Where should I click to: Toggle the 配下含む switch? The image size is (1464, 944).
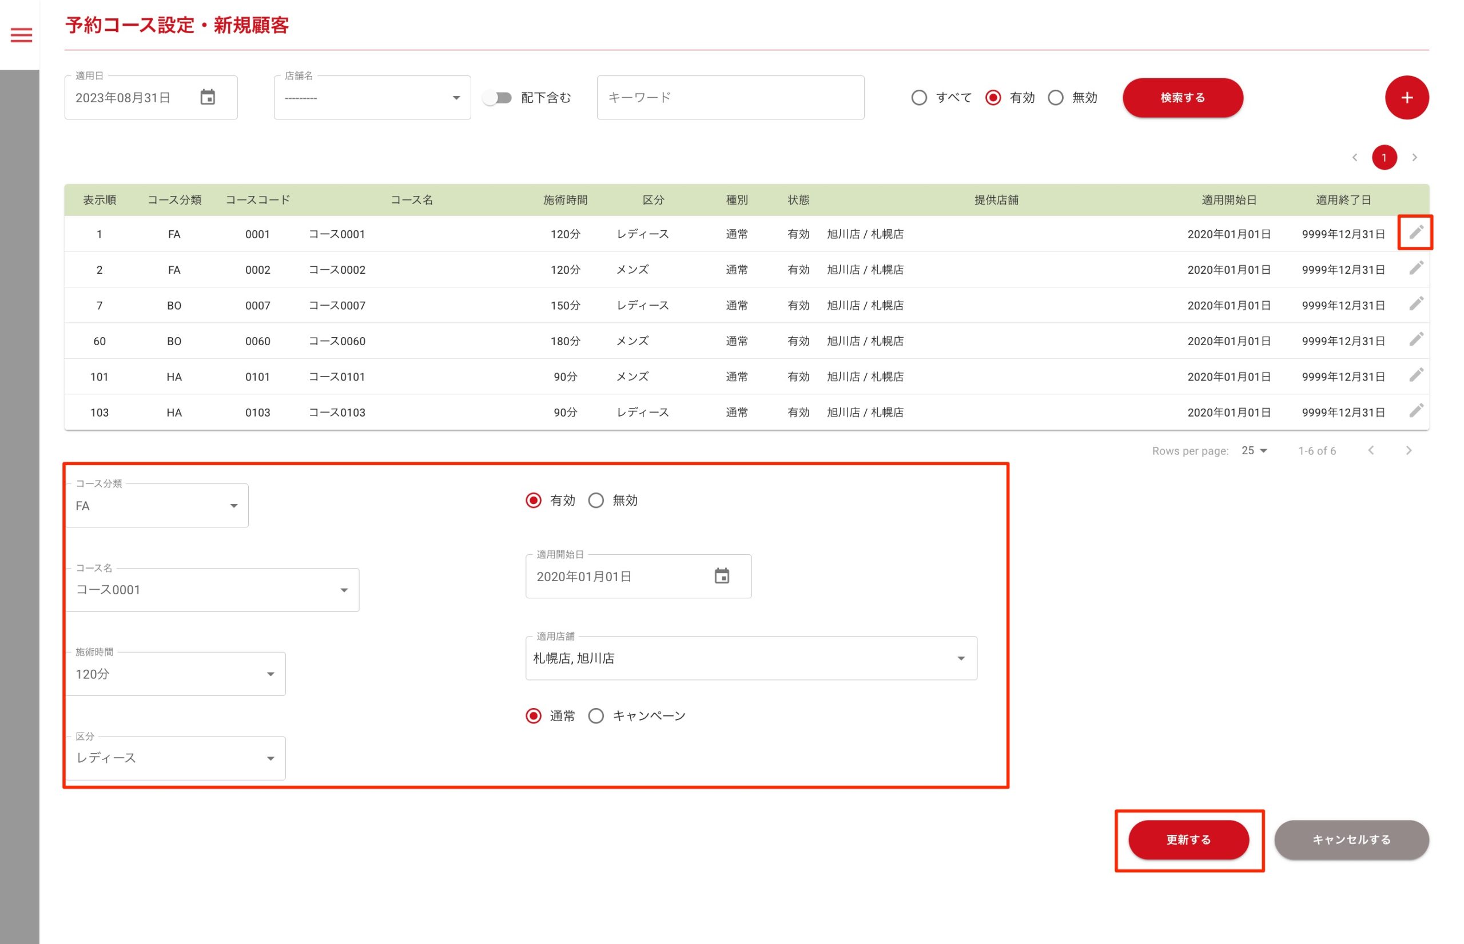point(497,98)
